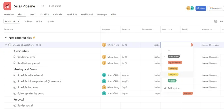
Task: Click the Due date column header
Action: point(131,29)
